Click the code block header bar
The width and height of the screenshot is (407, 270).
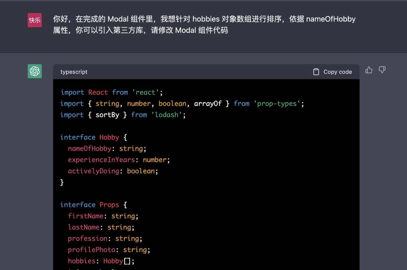click(206, 72)
